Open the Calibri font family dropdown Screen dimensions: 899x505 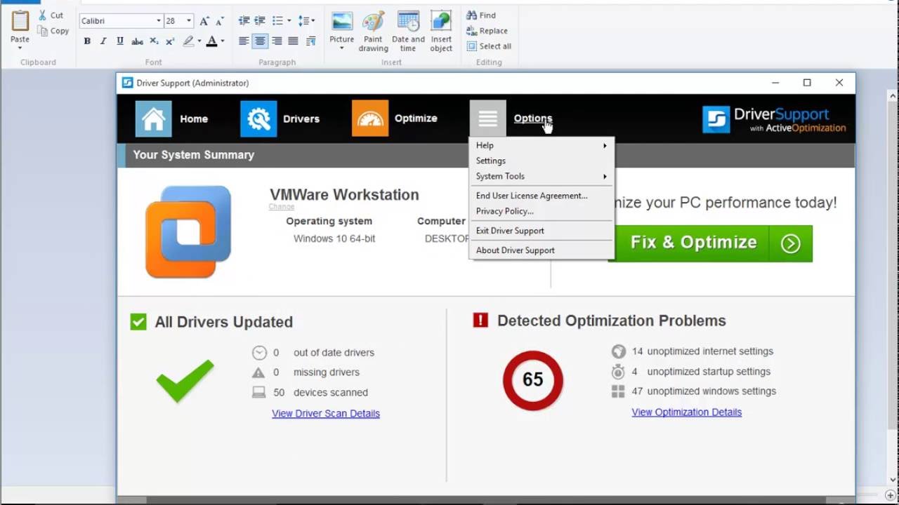pos(159,21)
